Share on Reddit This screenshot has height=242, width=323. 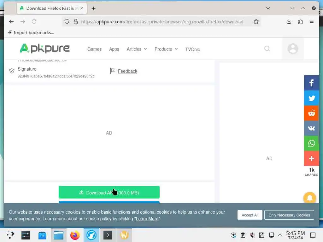point(311,113)
